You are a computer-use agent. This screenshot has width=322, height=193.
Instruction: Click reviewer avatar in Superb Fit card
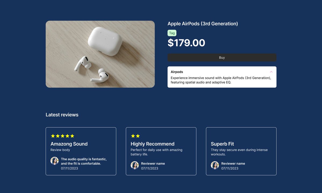pos(215,165)
